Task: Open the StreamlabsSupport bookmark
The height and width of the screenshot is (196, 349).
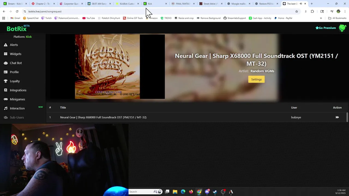Action: (234, 18)
